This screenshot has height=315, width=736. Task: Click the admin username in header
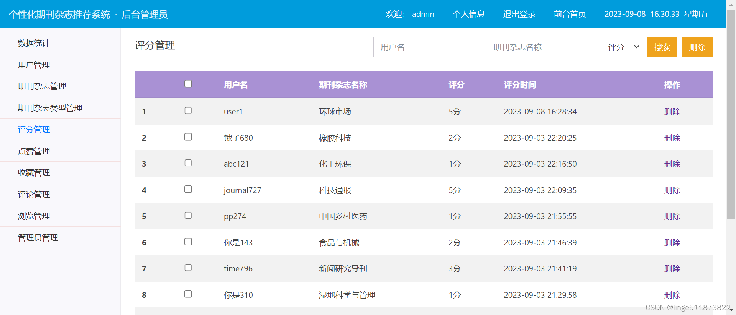pyautogui.click(x=423, y=14)
